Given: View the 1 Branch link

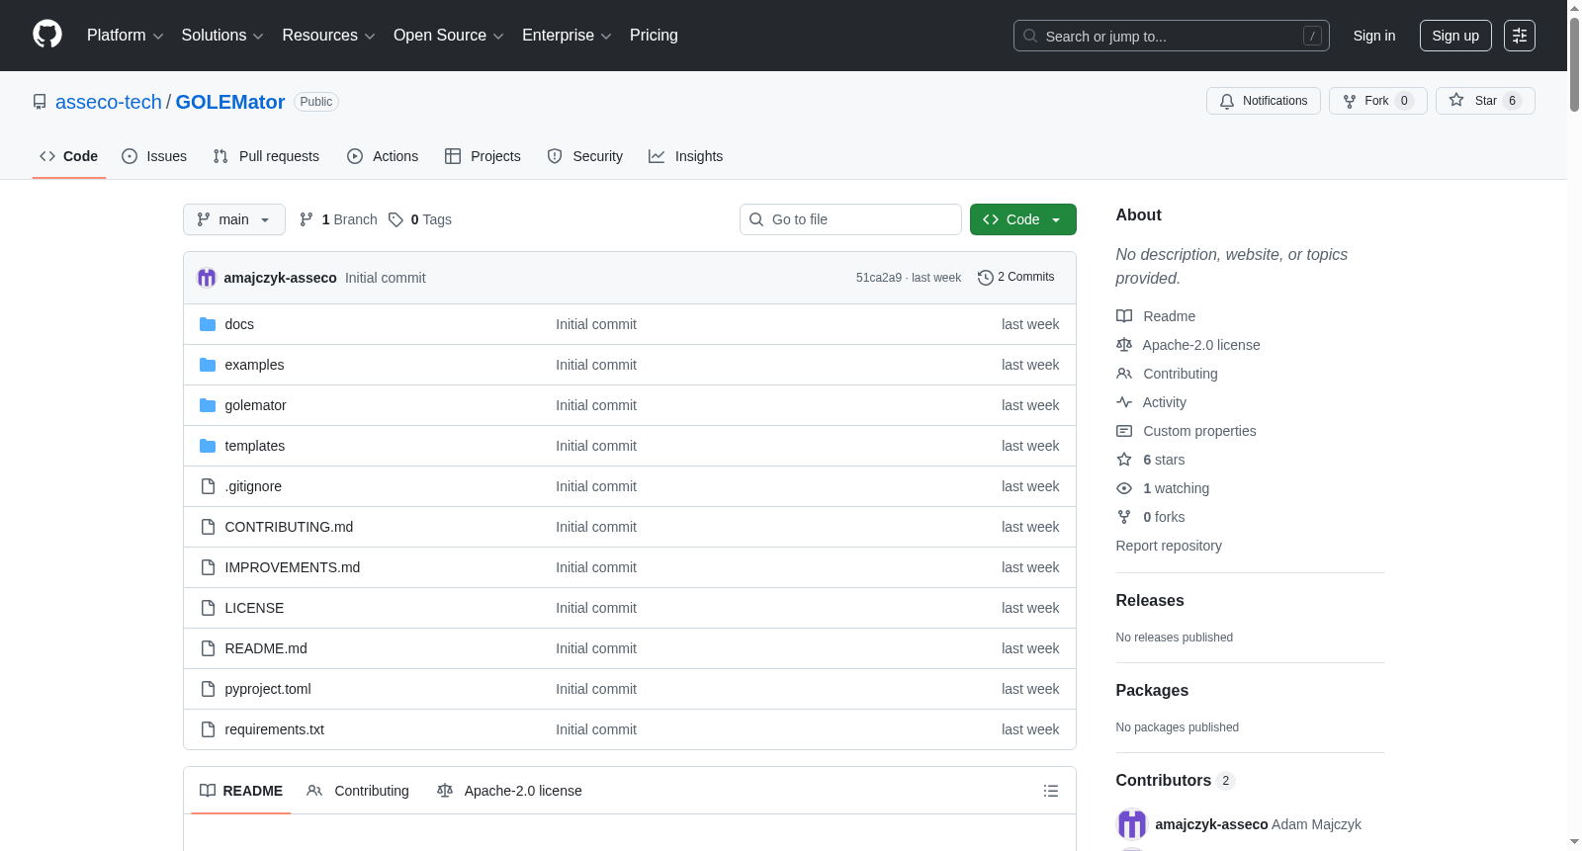Looking at the screenshot, I should pos(338,219).
